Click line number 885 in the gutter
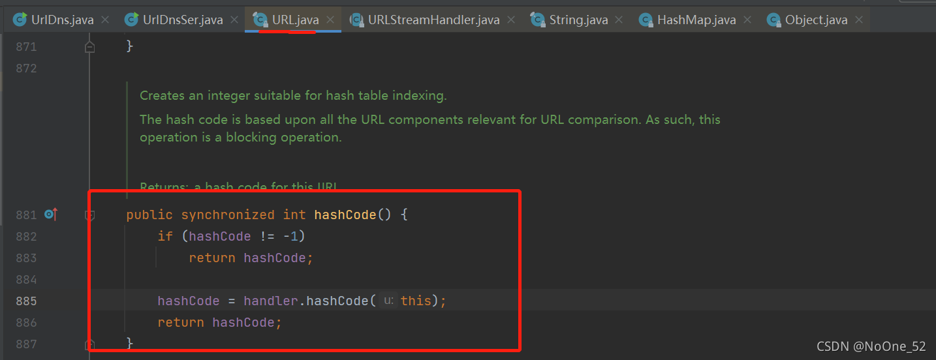This screenshot has height=360, width=936. click(x=26, y=301)
